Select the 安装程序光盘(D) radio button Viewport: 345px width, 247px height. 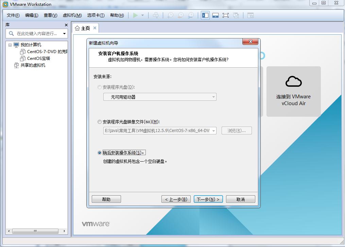tap(100, 87)
